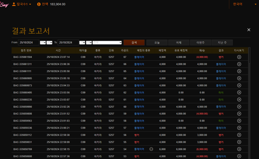Image resolution: width=259 pixels, height=159 pixels.
Task: Replay round 57 game video
Action: pos(239,128)
